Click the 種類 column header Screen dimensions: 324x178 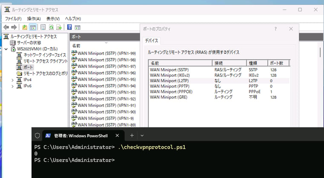tap(257, 63)
